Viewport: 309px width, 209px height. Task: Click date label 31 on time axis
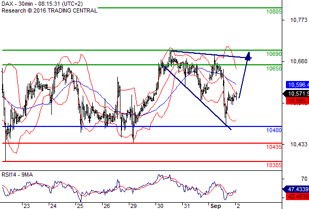(186, 206)
